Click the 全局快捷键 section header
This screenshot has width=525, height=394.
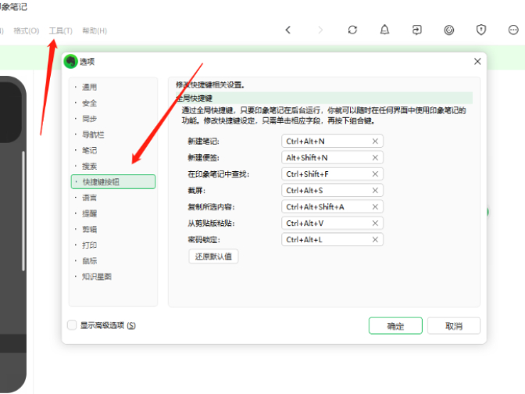tap(324, 98)
